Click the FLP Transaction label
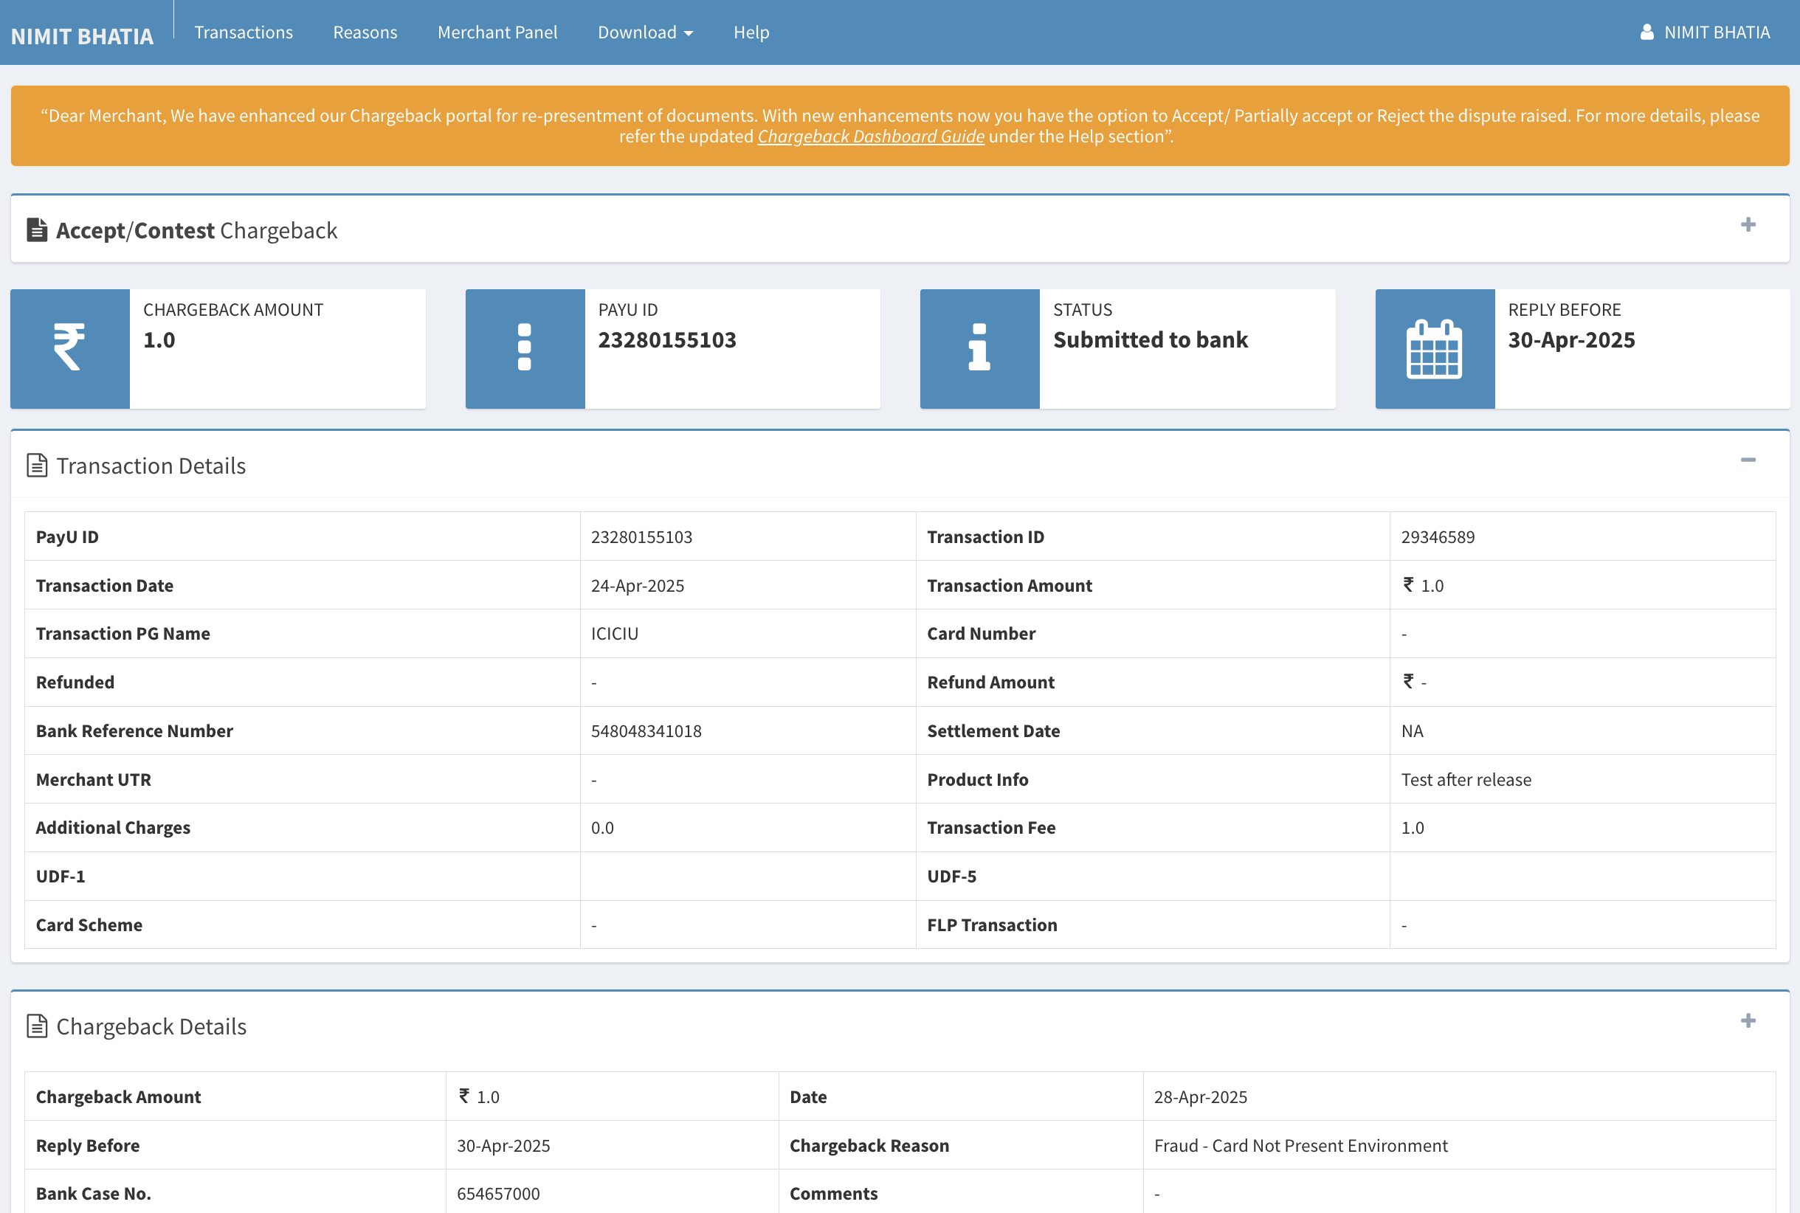The width and height of the screenshot is (1800, 1213). tap(992, 925)
